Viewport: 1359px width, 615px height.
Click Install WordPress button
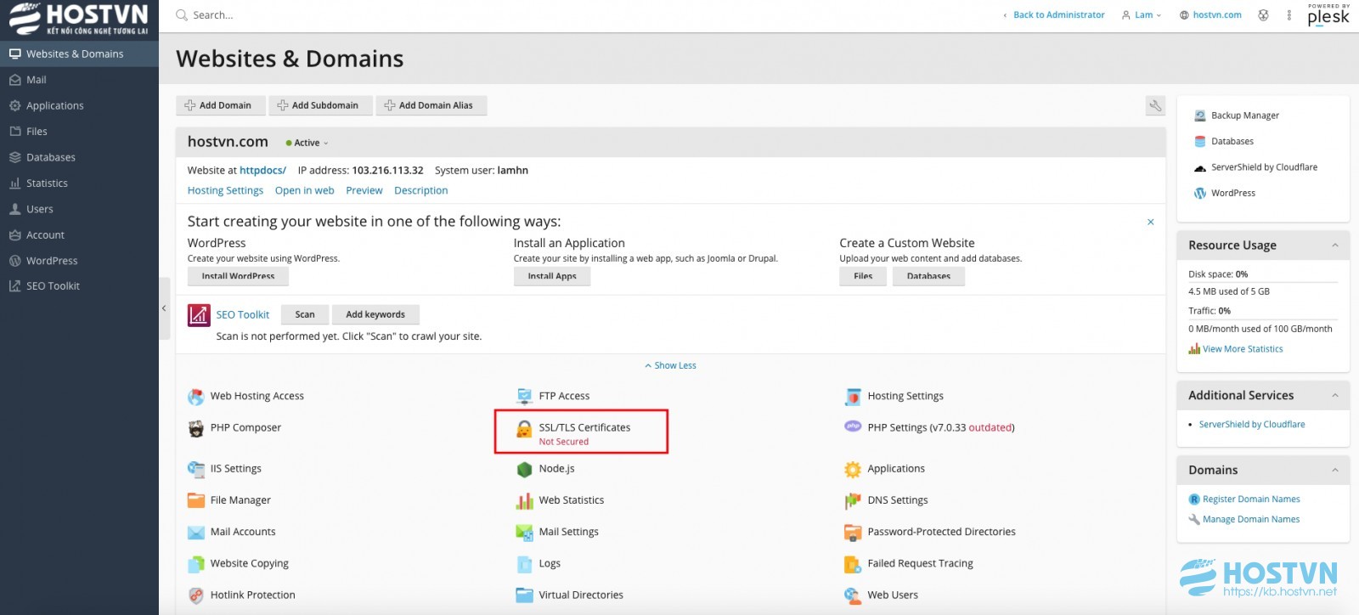click(238, 276)
